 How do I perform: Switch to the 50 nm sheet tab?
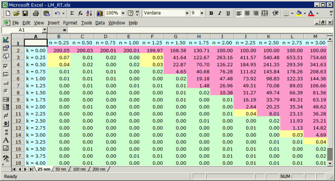click(x=61, y=169)
